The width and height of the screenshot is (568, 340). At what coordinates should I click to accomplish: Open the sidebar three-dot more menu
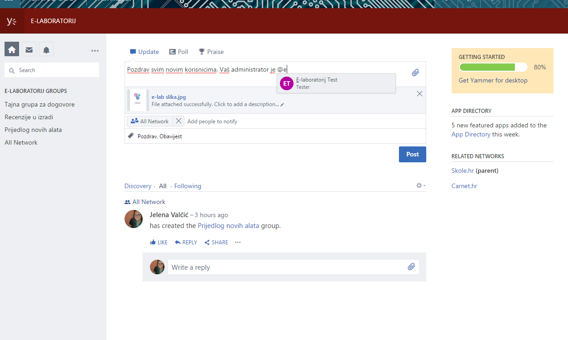(95, 51)
